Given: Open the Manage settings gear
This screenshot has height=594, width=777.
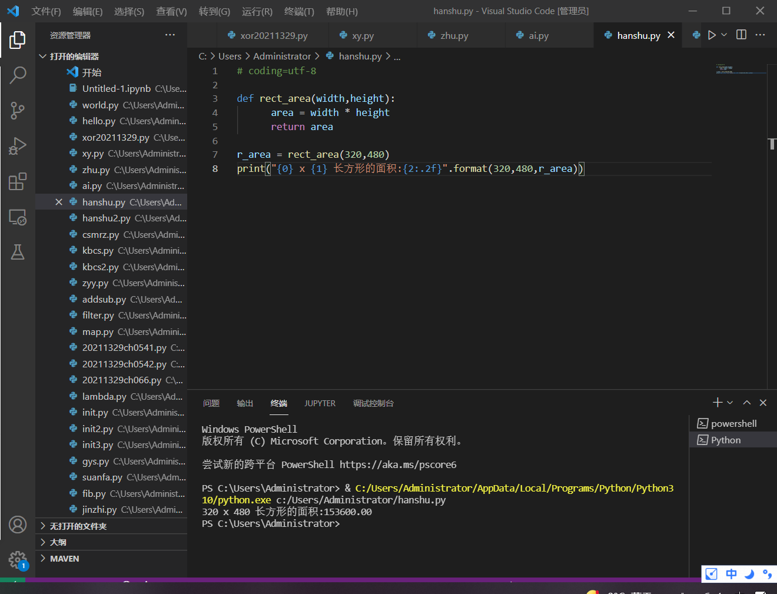Looking at the screenshot, I should point(18,560).
